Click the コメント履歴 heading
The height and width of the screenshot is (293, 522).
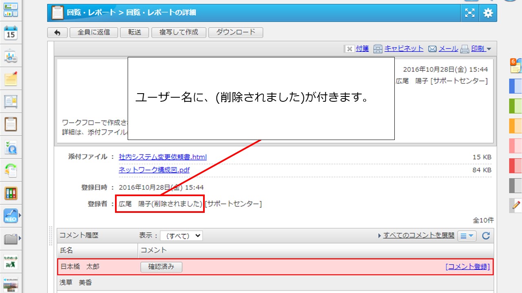[x=79, y=235]
